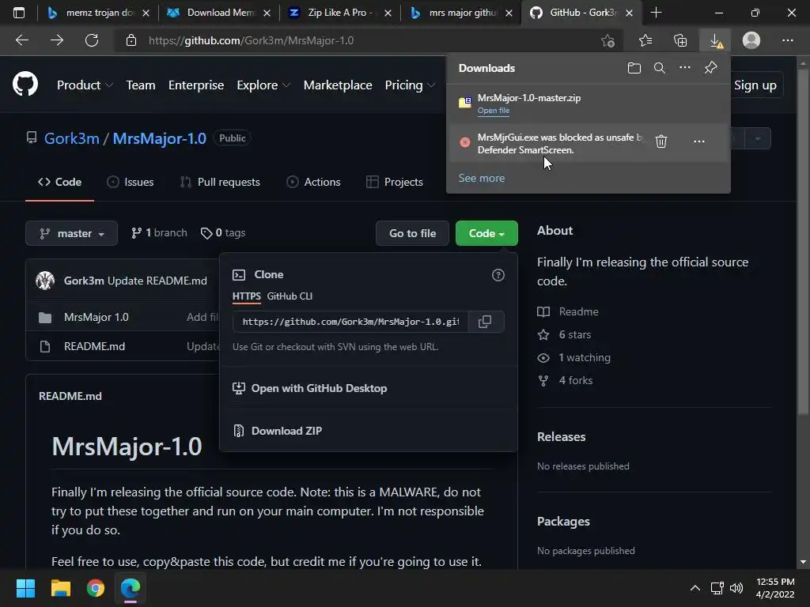Click the Sign up button
This screenshot has height=607, width=810.
[x=755, y=85]
